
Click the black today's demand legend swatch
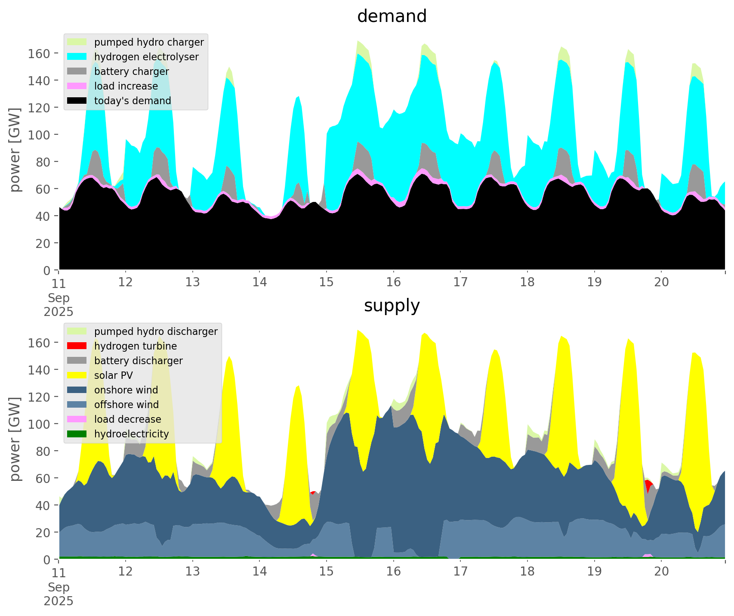pos(77,101)
